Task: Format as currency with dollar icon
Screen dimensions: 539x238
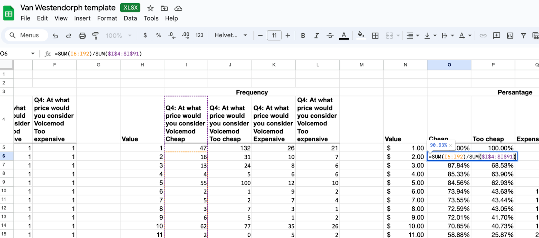Action: 145,35
